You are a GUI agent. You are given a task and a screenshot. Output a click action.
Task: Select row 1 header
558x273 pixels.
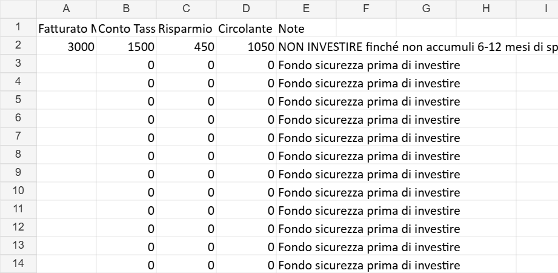coord(18,27)
